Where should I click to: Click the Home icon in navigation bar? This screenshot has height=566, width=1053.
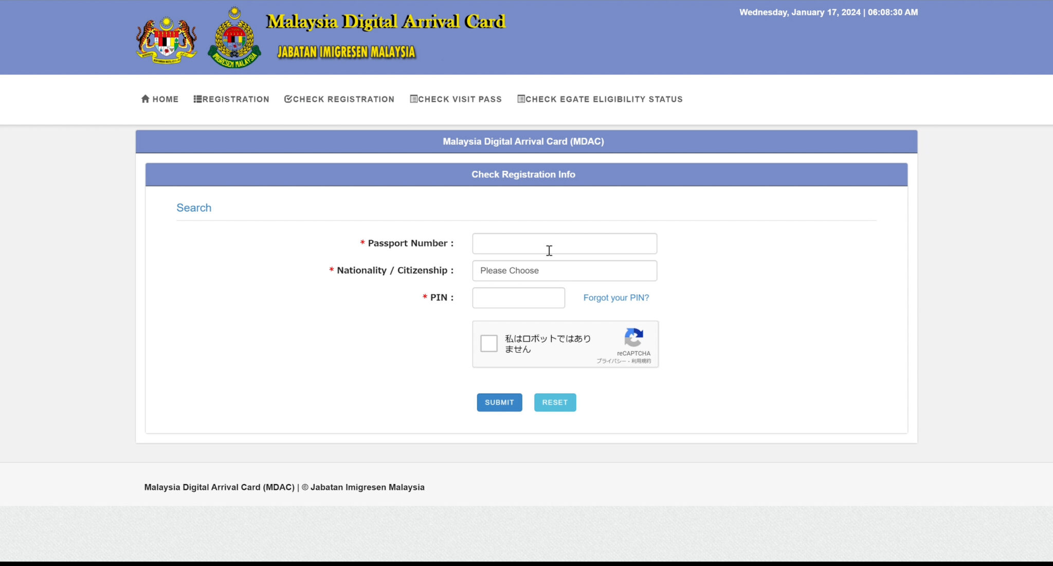[146, 99]
